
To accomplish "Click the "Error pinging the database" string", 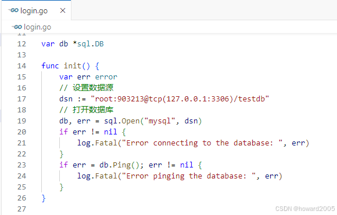I will [189, 176].
